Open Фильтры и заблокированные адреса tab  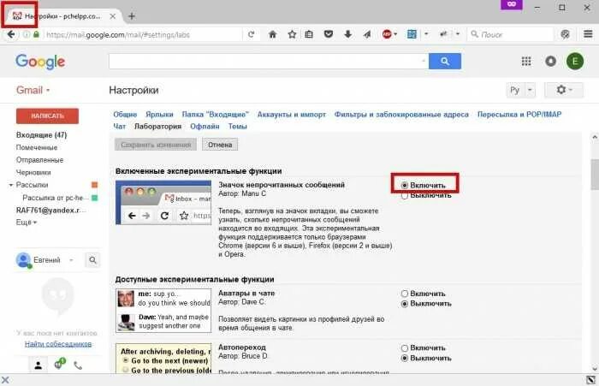click(x=401, y=115)
